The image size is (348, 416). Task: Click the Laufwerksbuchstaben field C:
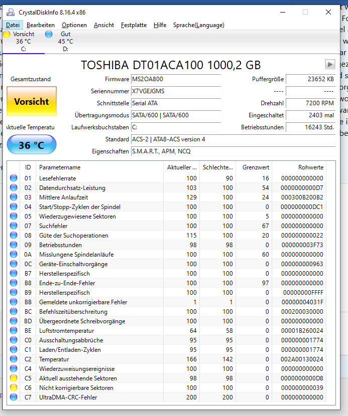coord(176,127)
